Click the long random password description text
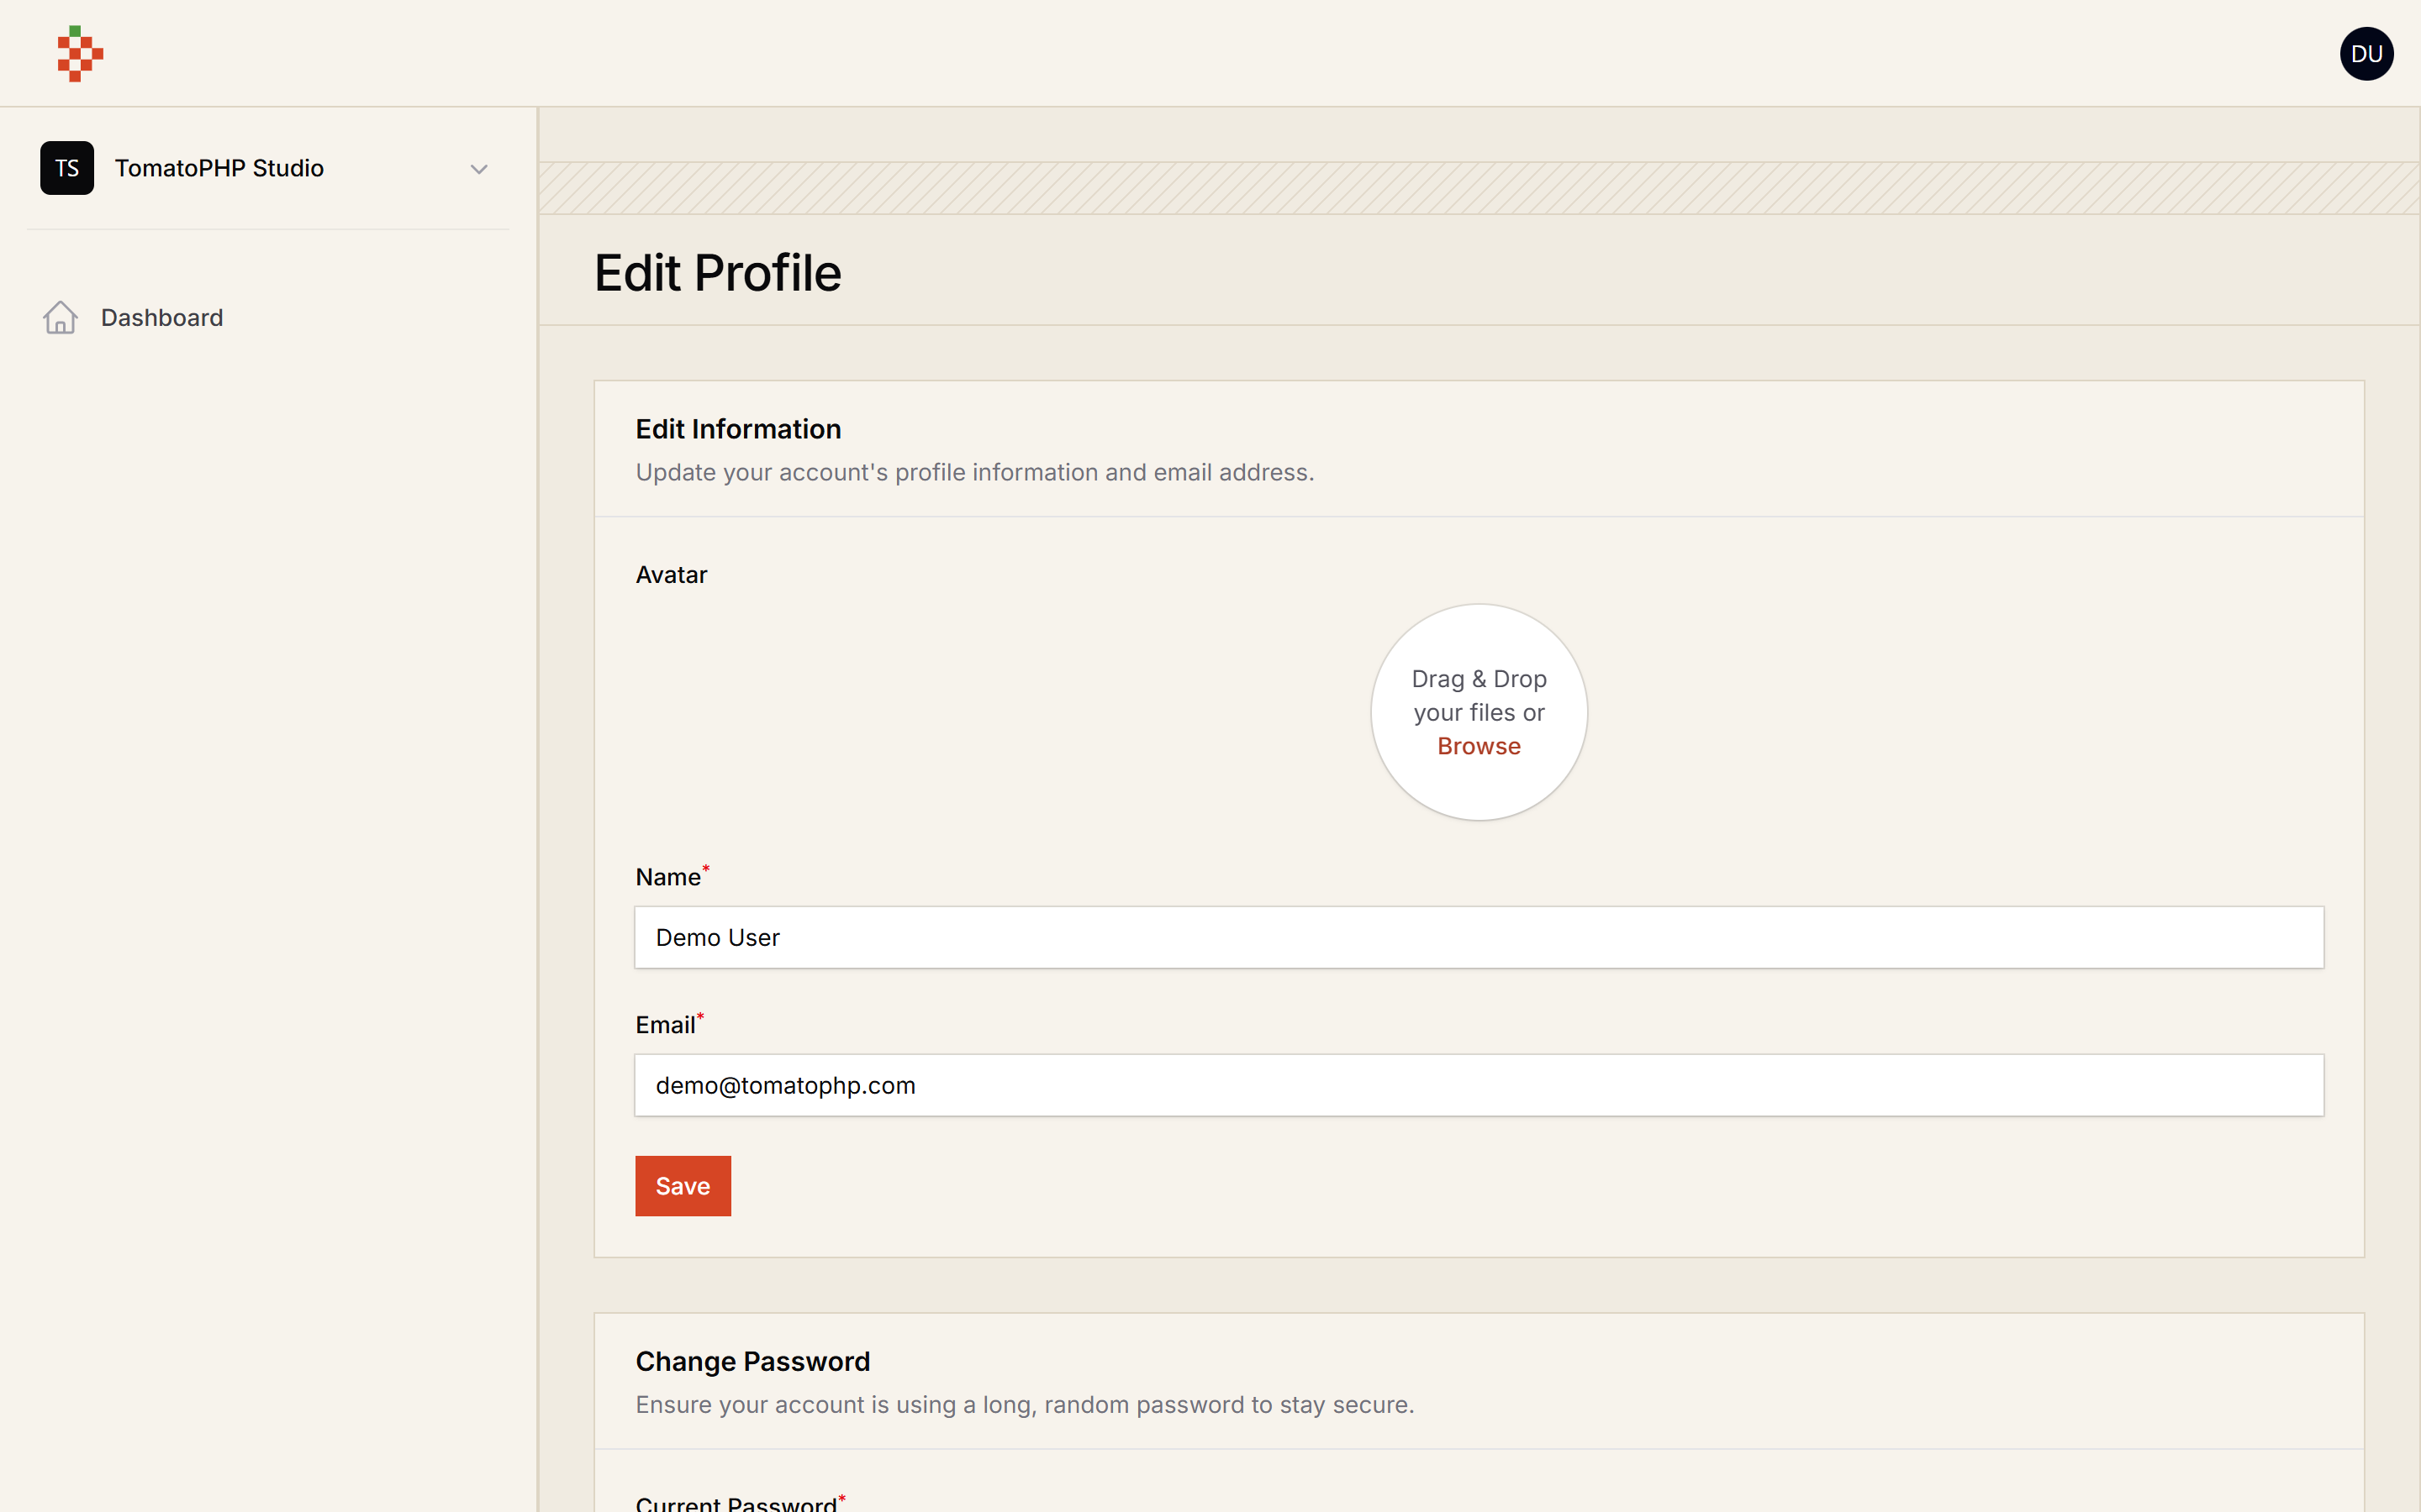 (x=1025, y=1405)
